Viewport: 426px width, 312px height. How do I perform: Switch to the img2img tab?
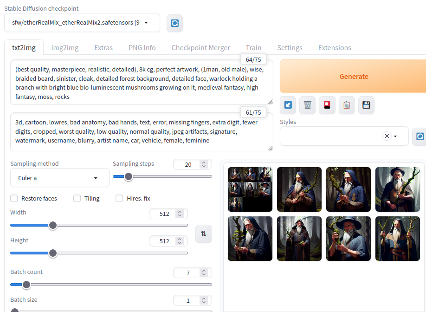pos(65,48)
